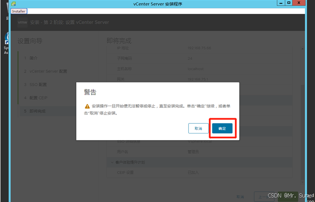Screen dimensions: 315x202
Task: Click the vmw logo in header
Action: pyautogui.click(x=22, y=22)
